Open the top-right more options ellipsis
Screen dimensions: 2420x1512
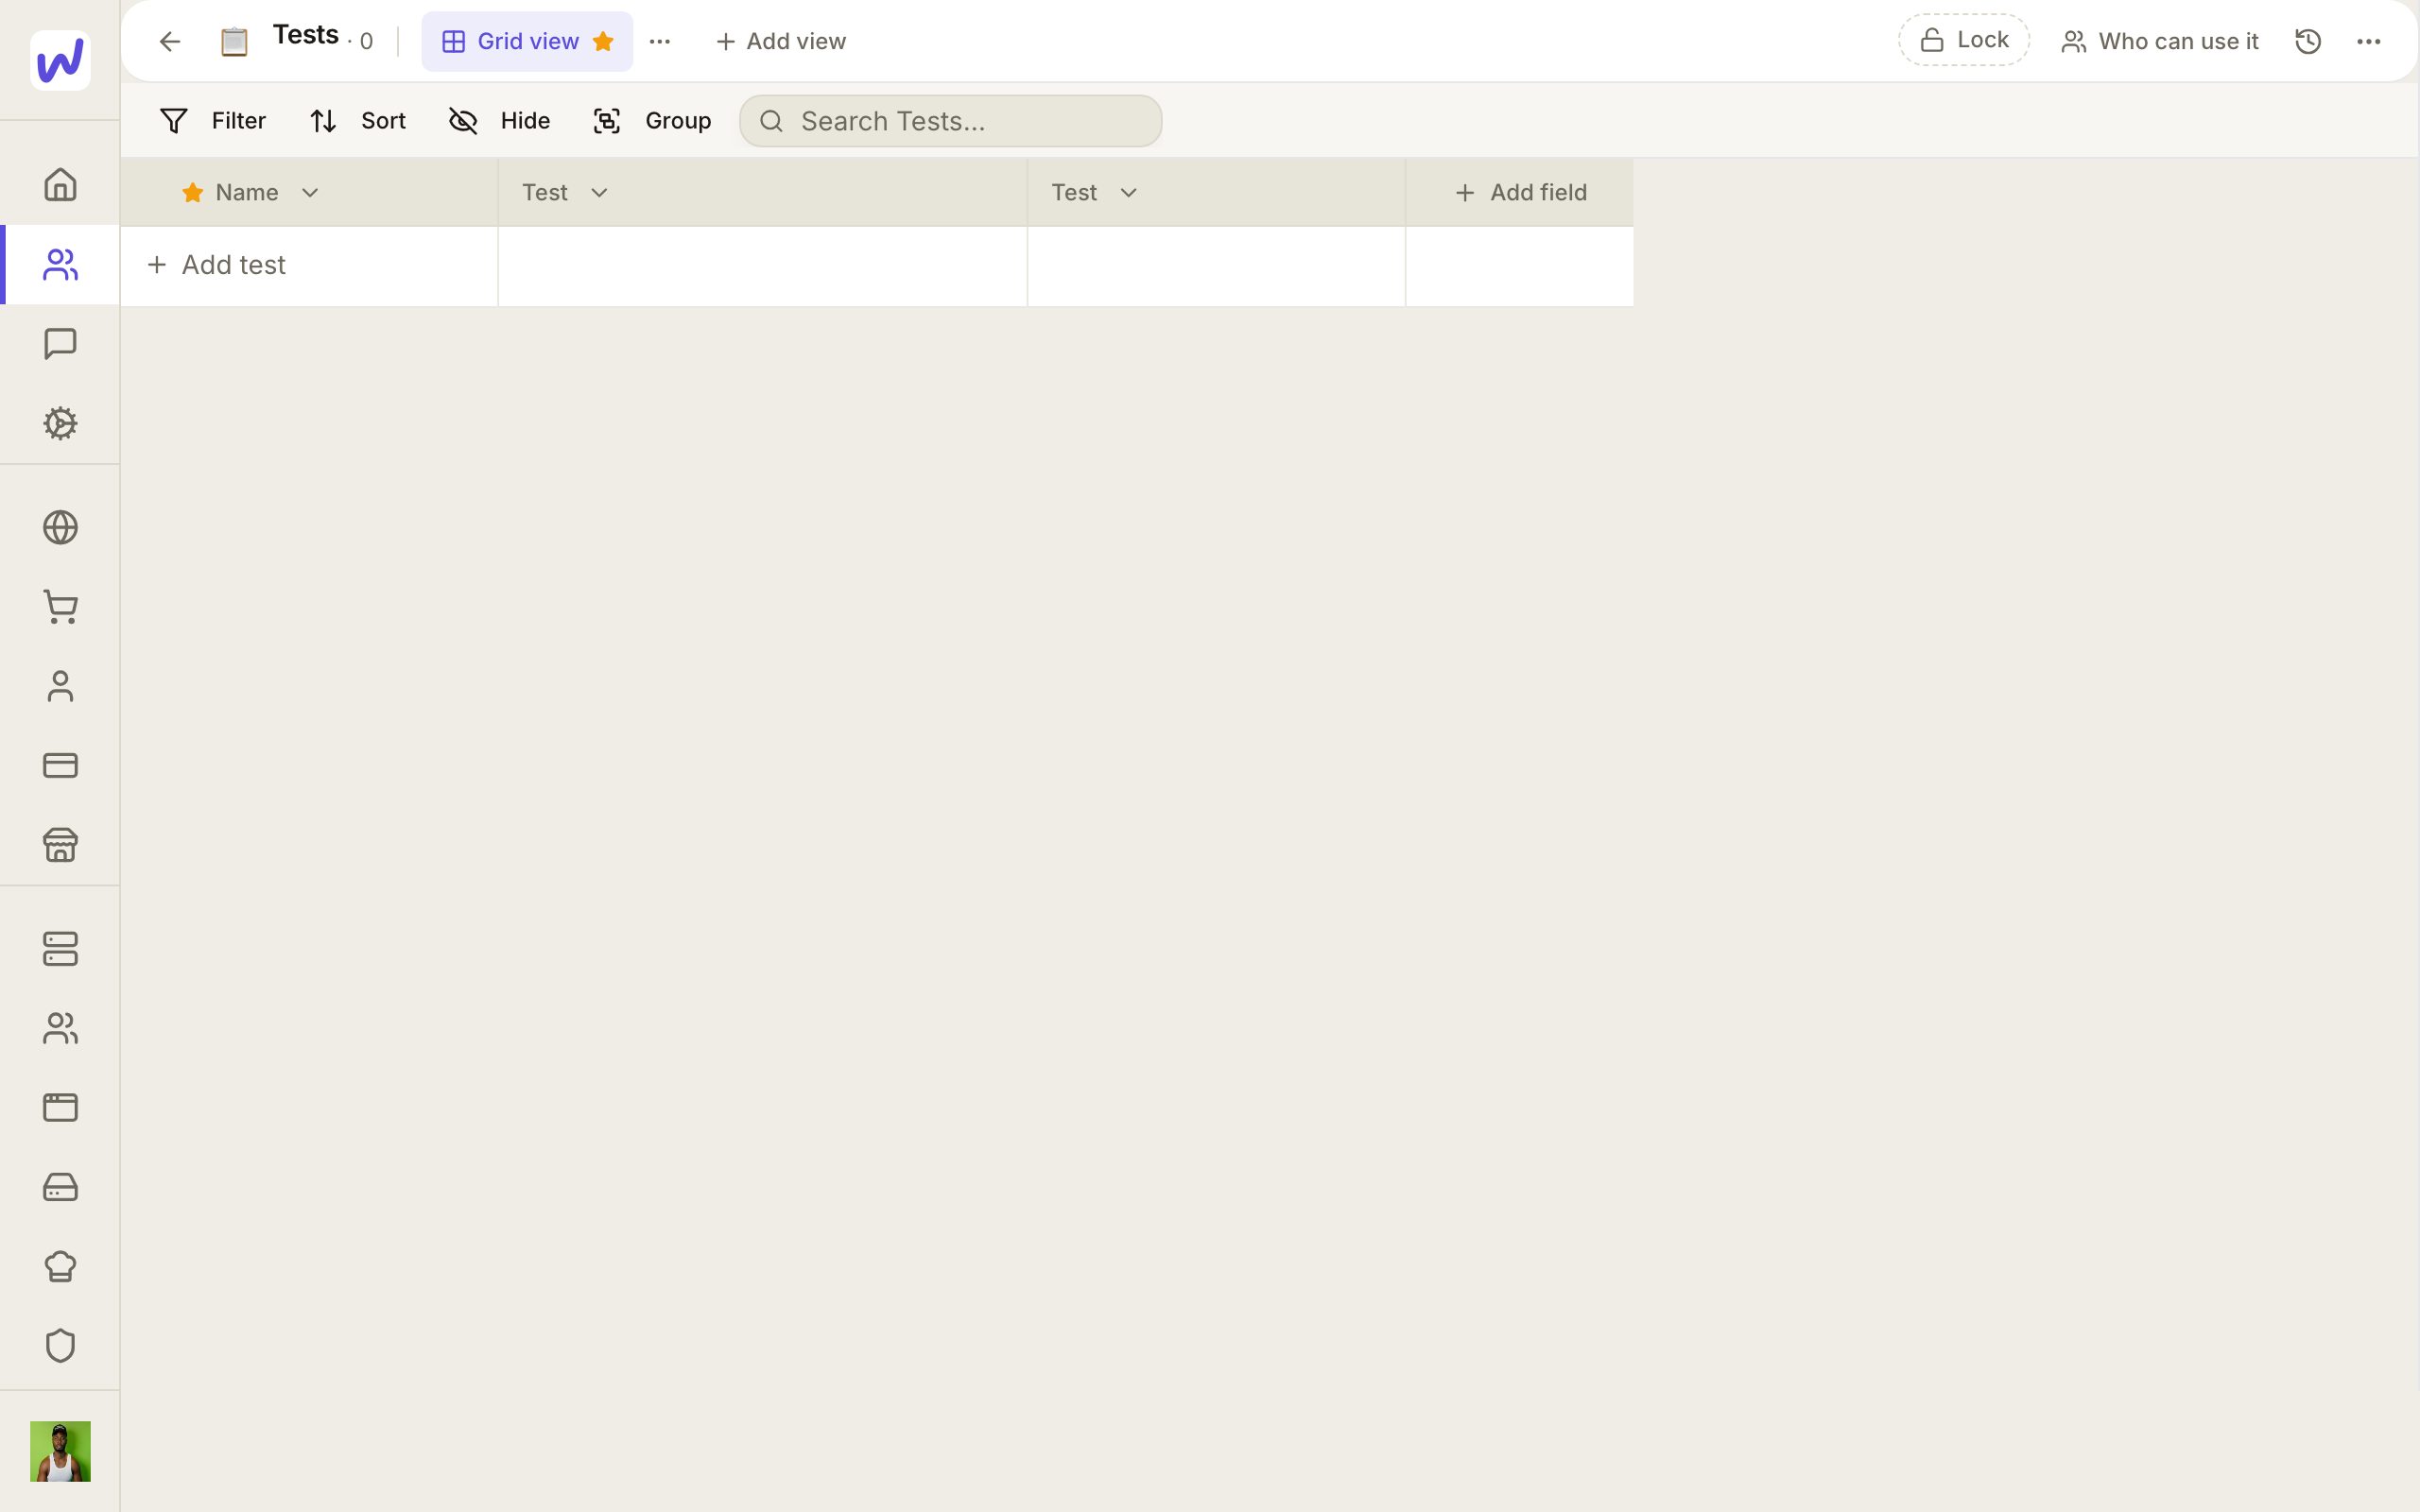2369,41
